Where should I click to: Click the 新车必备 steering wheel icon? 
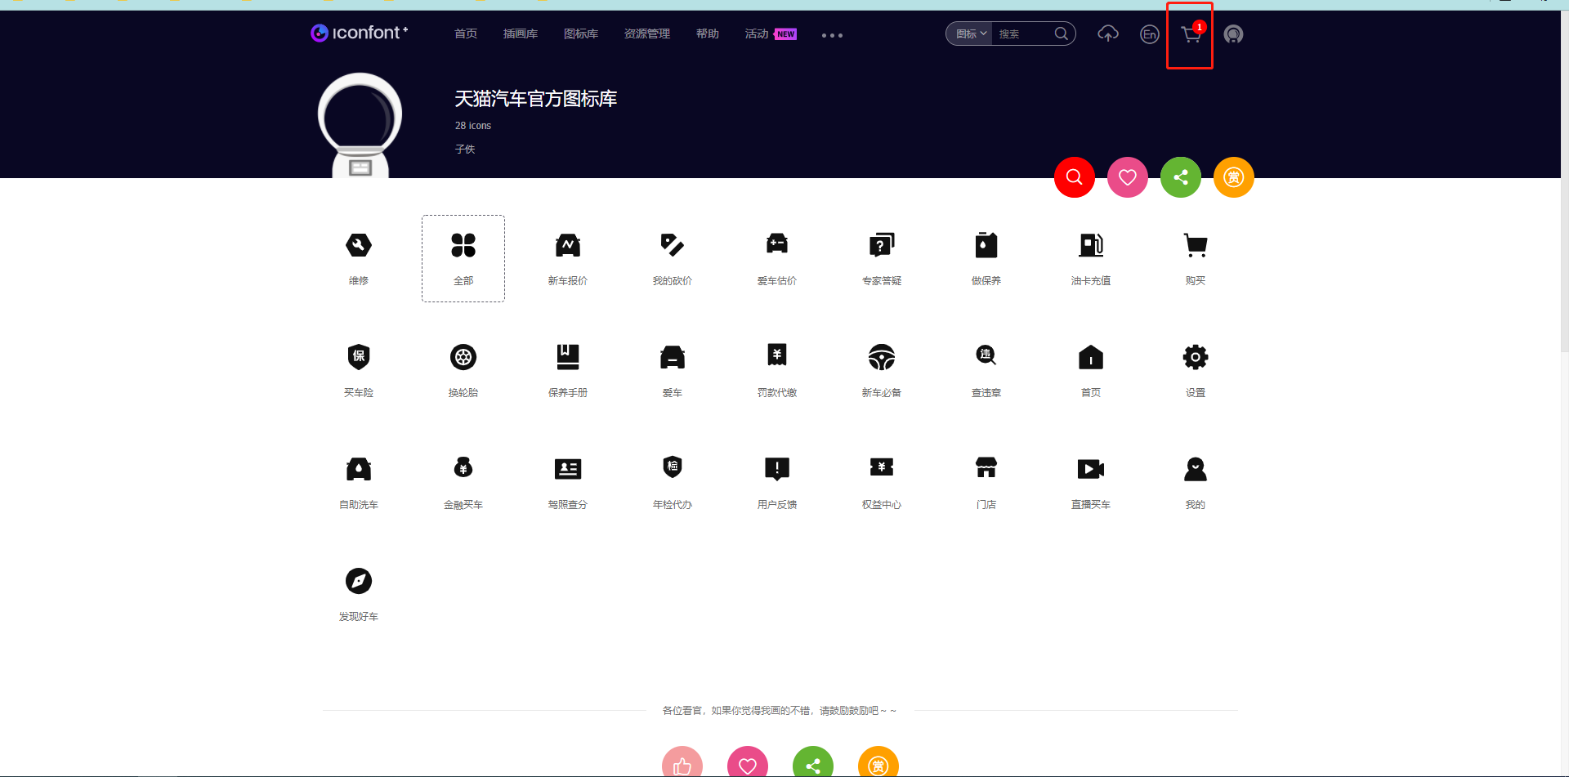click(x=882, y=357)
